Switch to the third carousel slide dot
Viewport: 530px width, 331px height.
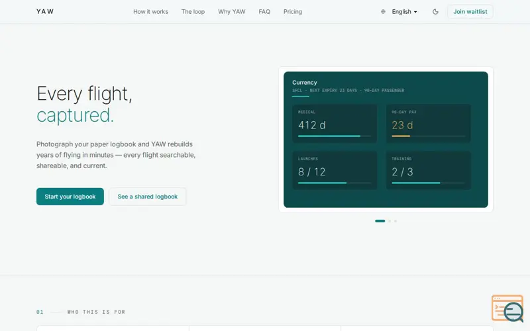(x=395, y=221)
